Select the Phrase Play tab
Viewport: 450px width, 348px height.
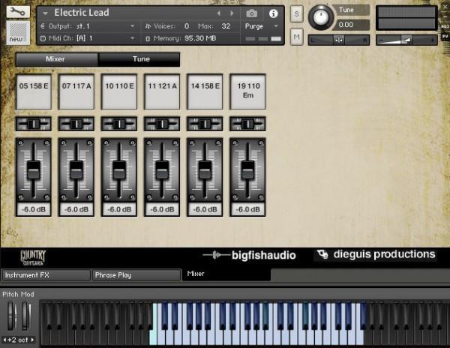136,275
